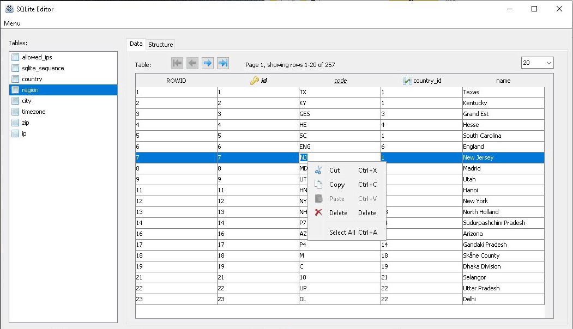Click the previous page arrow

point(192,63)
